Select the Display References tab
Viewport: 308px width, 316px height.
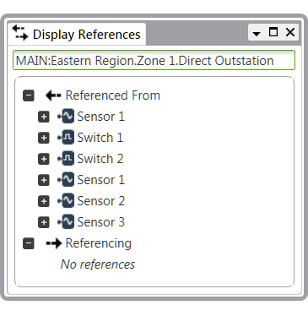(77, 34)
